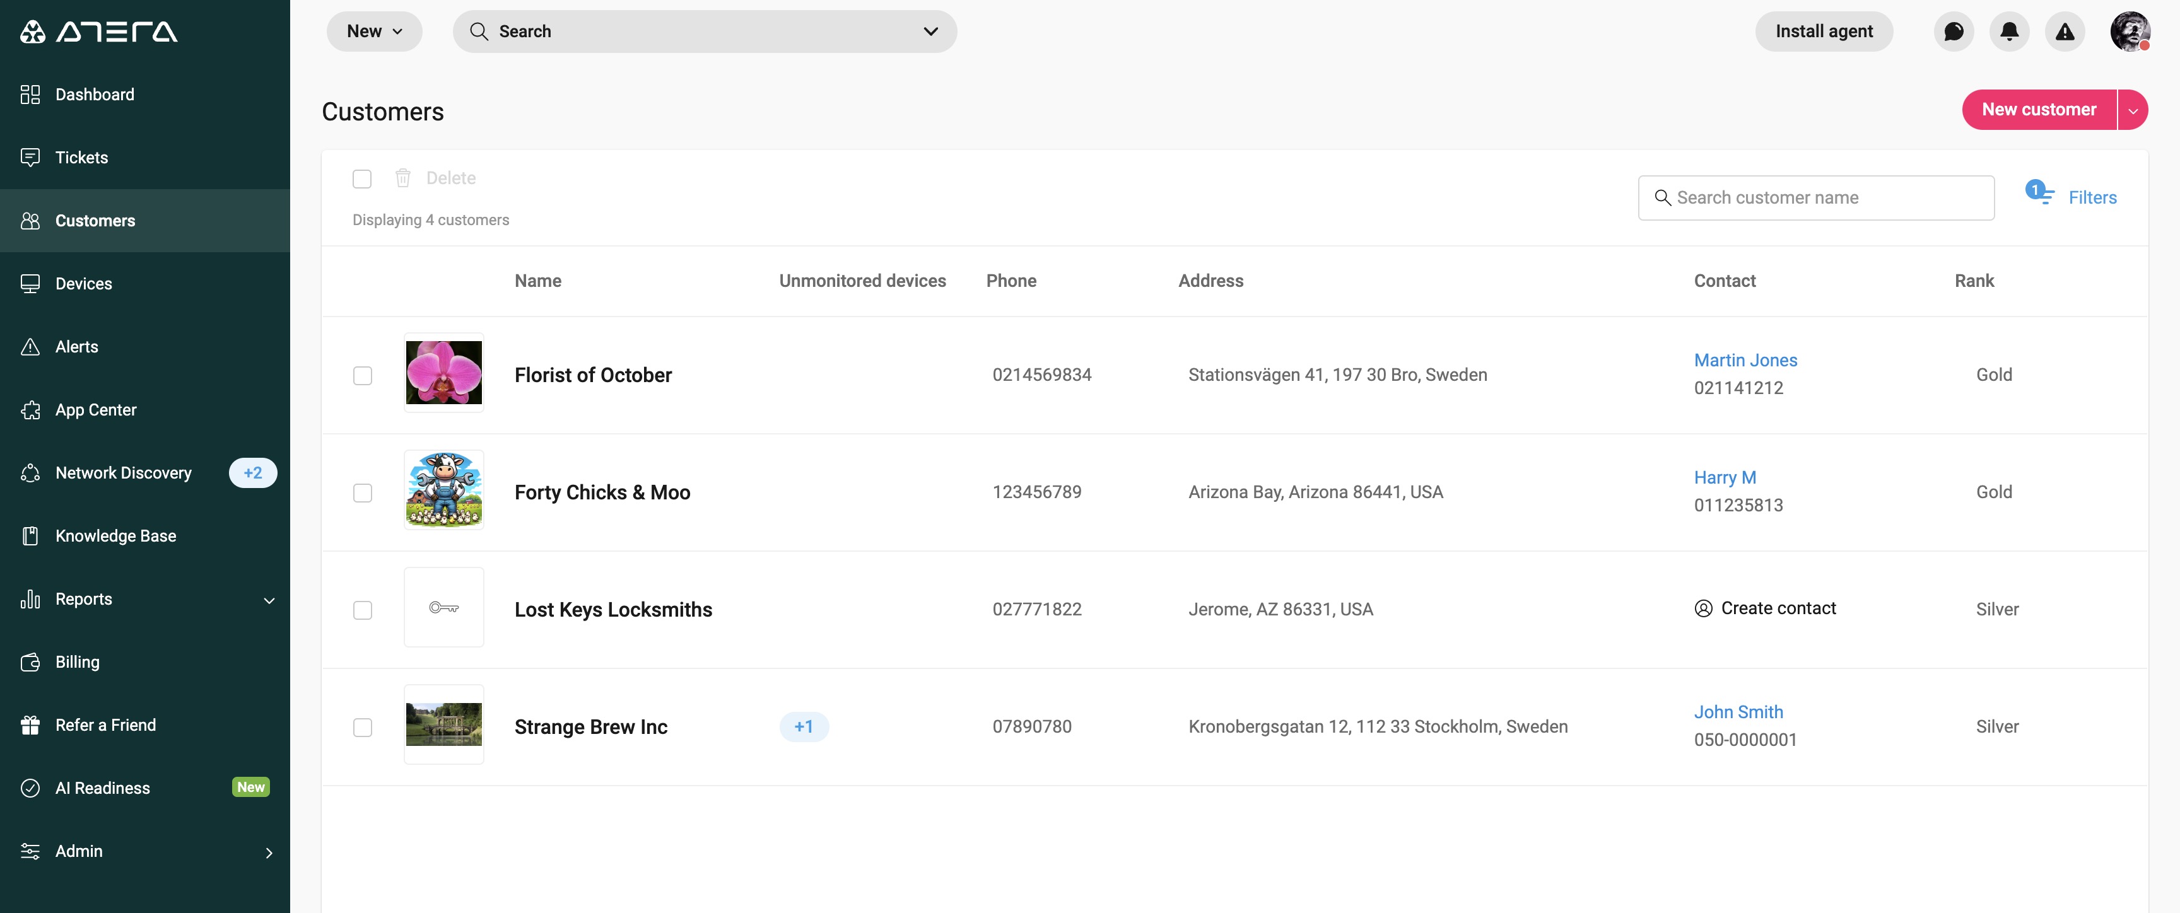Open the chat messages icon
2180x913 pixels.
[1953, 32]
